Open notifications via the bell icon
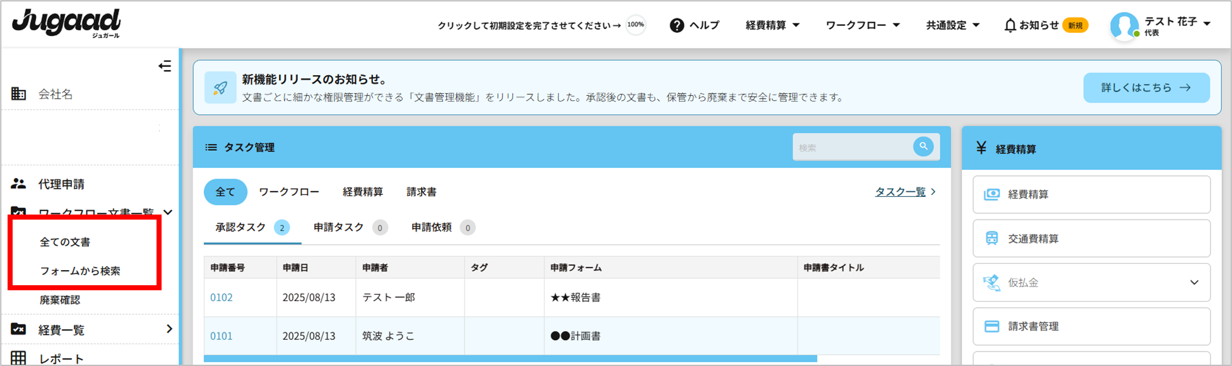The image size is (1232, 366). pos(1010,25)
